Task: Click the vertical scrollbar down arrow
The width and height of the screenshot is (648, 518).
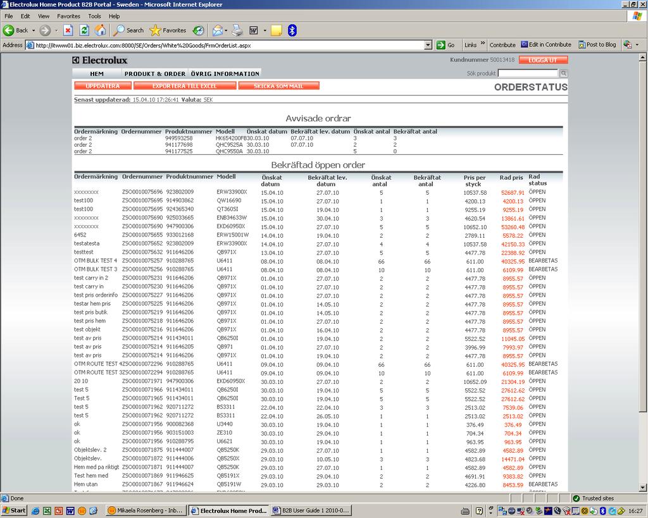Action: [643, 487]
